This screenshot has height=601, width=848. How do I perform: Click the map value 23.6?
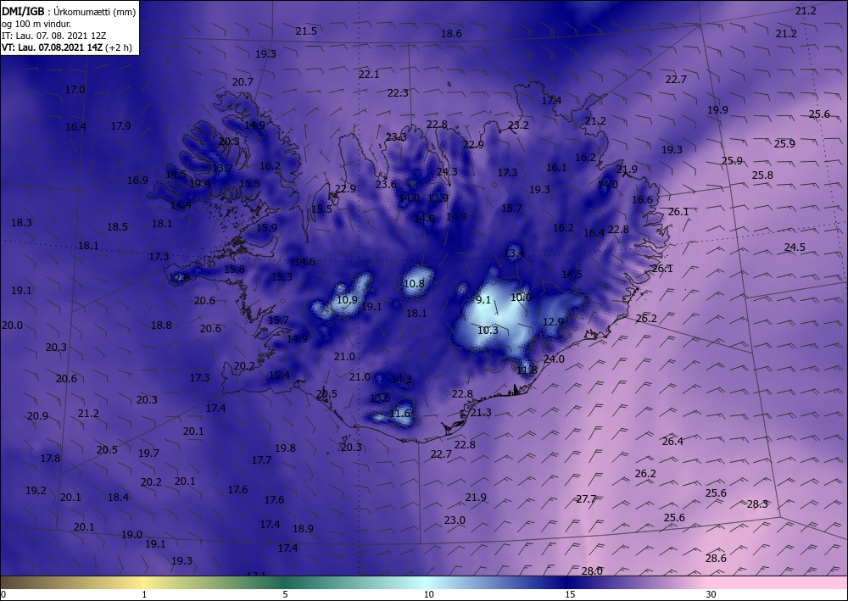click(x=386, y=184)
